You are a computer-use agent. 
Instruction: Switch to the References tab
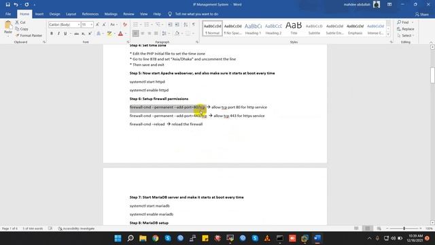(90, 14)
